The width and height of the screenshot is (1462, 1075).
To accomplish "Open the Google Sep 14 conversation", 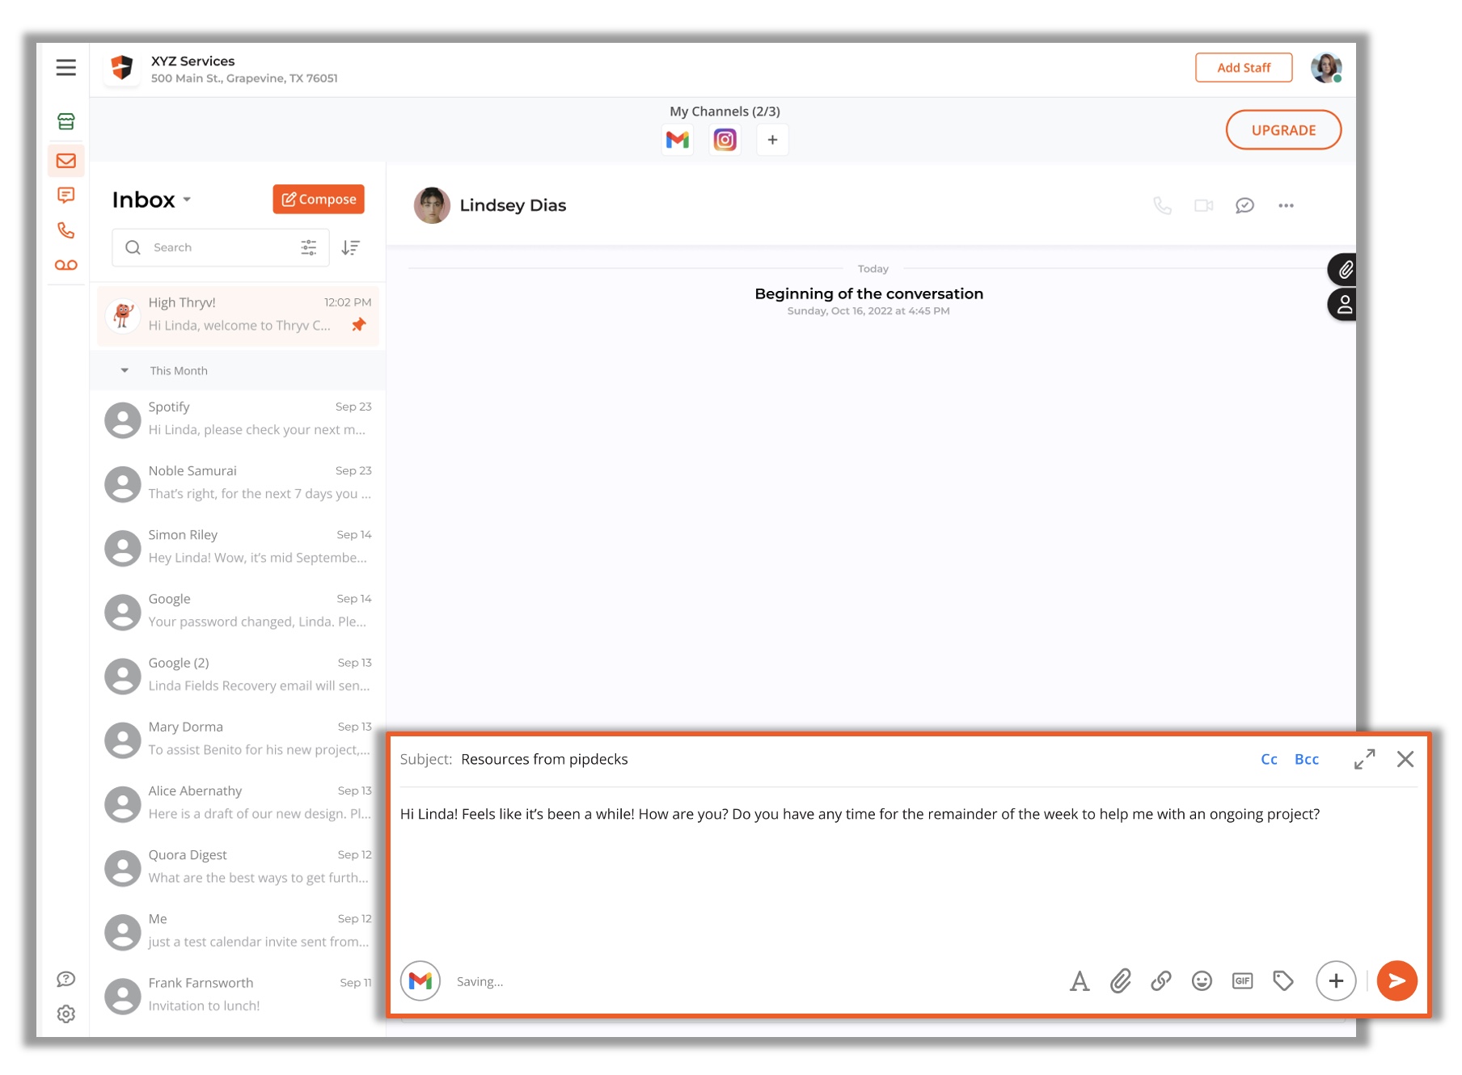I will click(238, 610).
